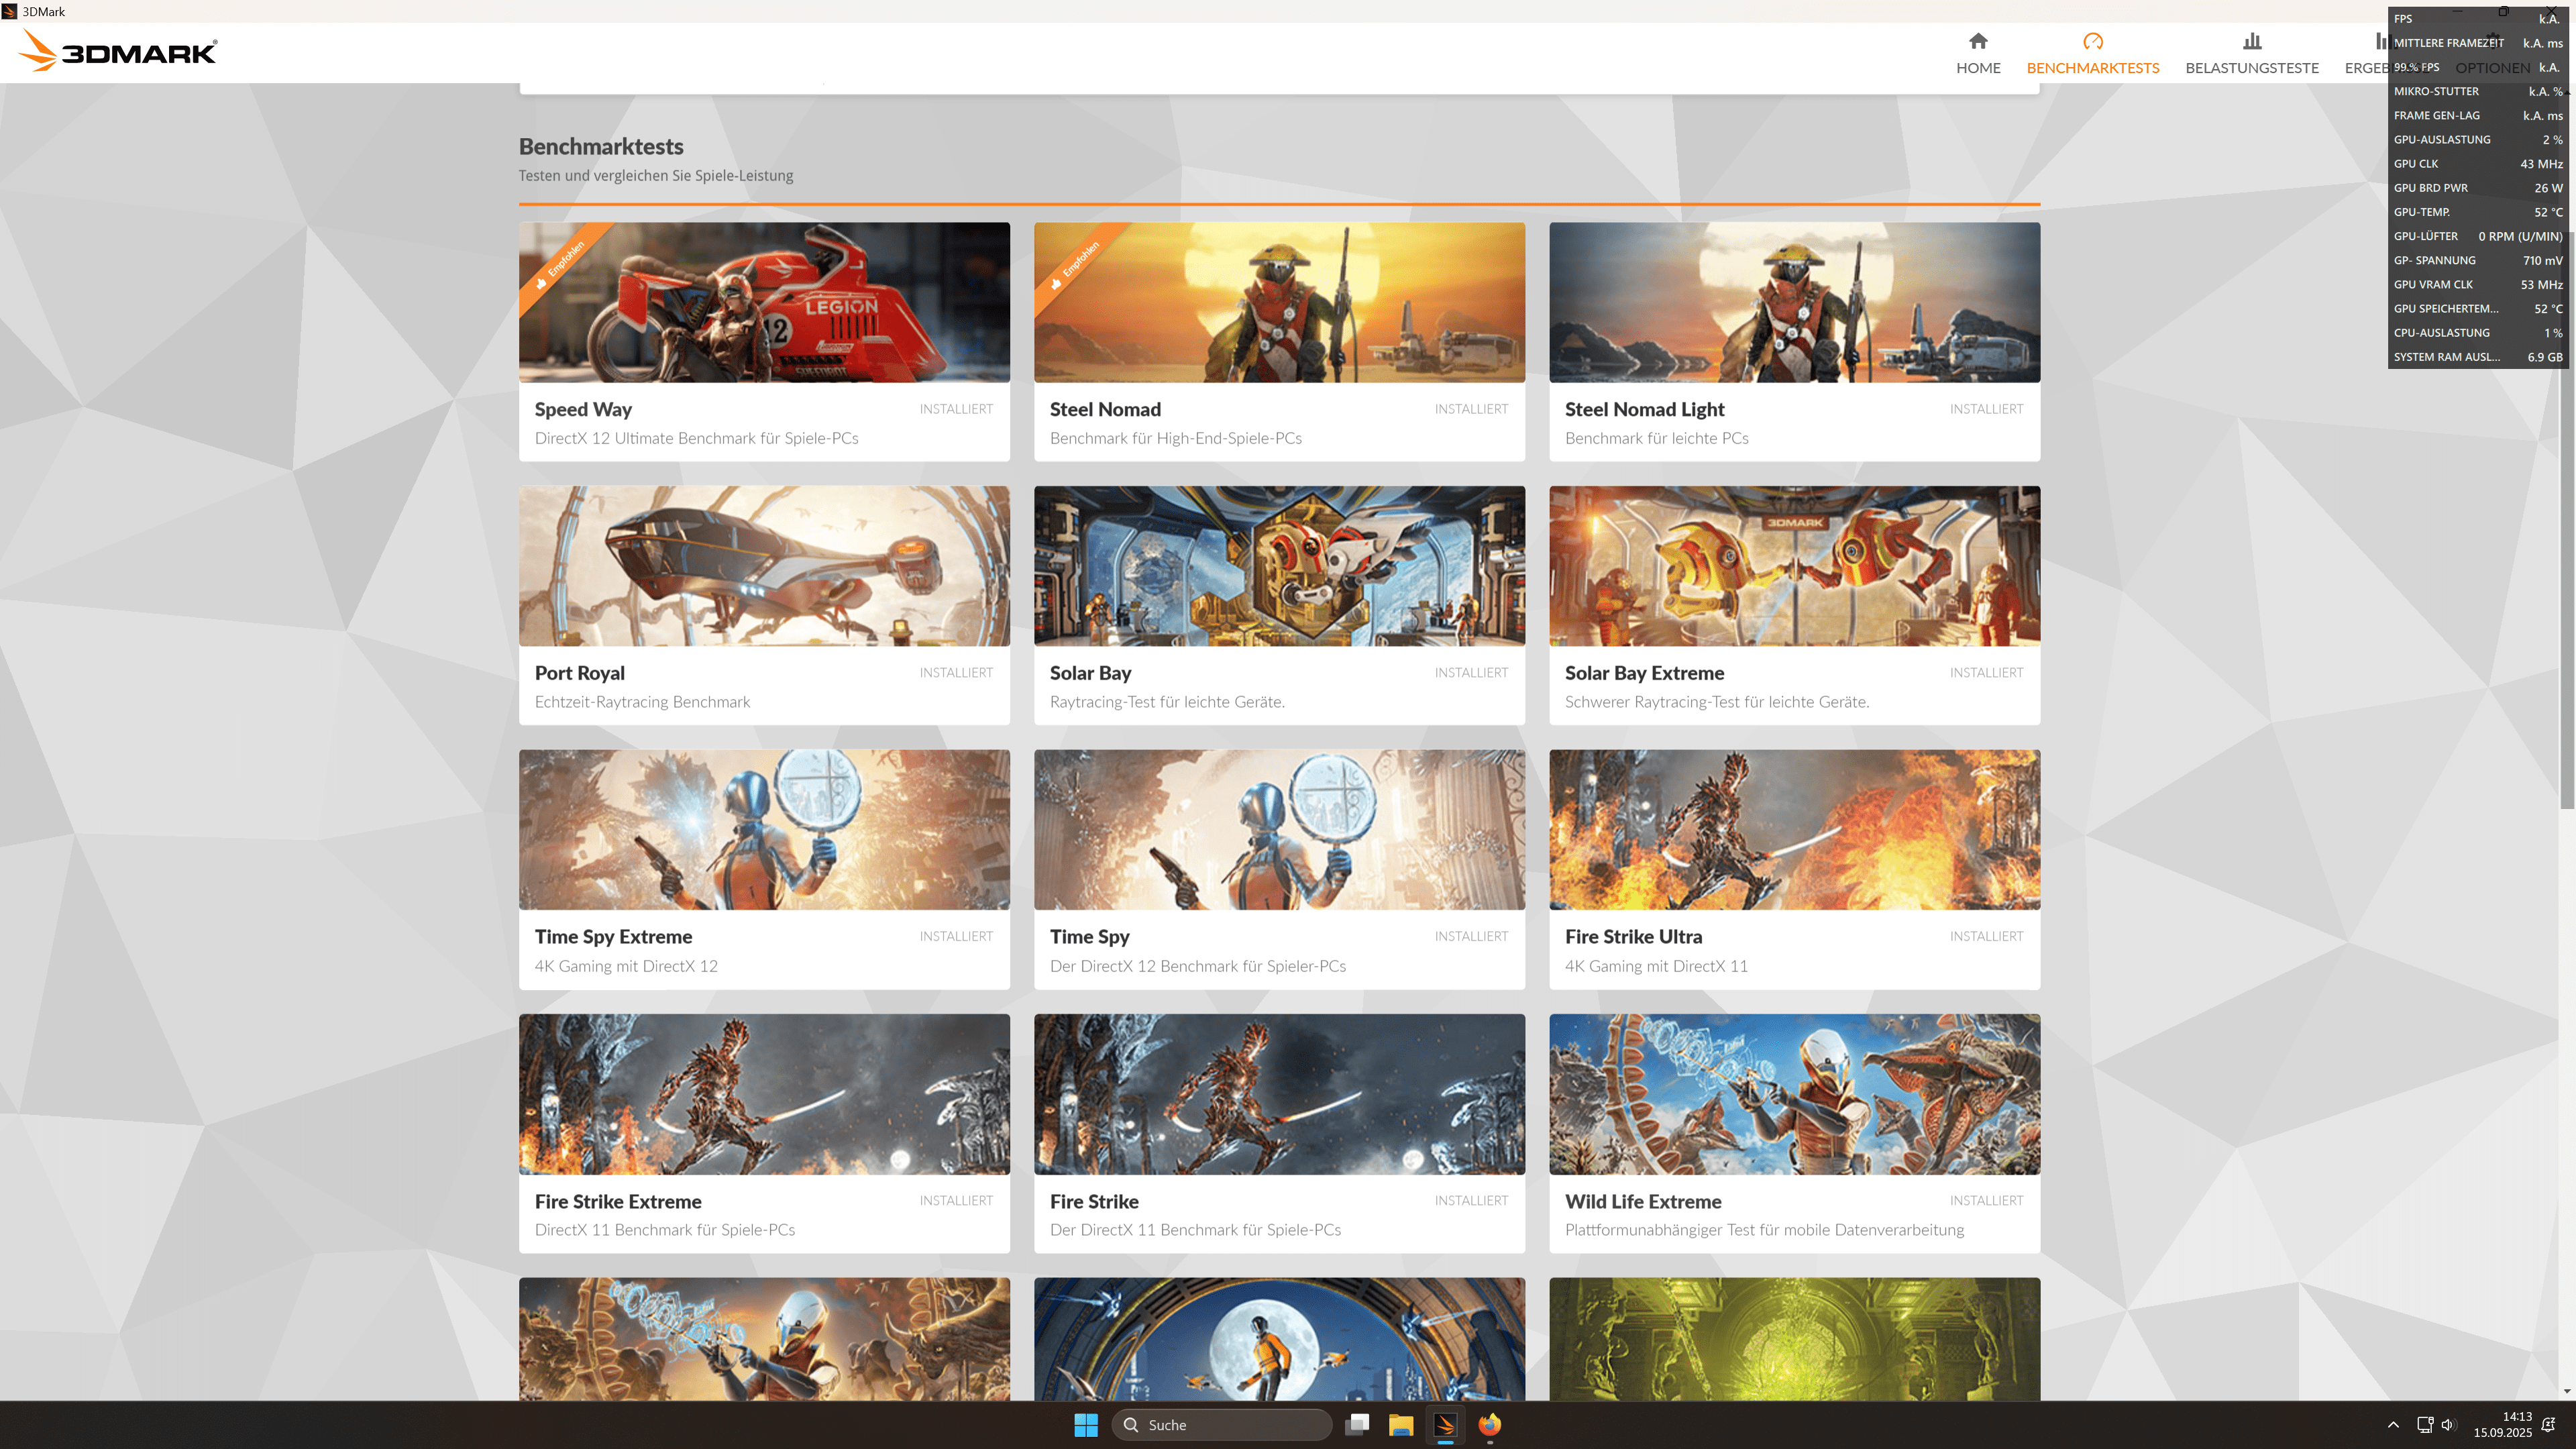
Task: Expand hidden system tray icons chevron
Action: point(2393,1424)
